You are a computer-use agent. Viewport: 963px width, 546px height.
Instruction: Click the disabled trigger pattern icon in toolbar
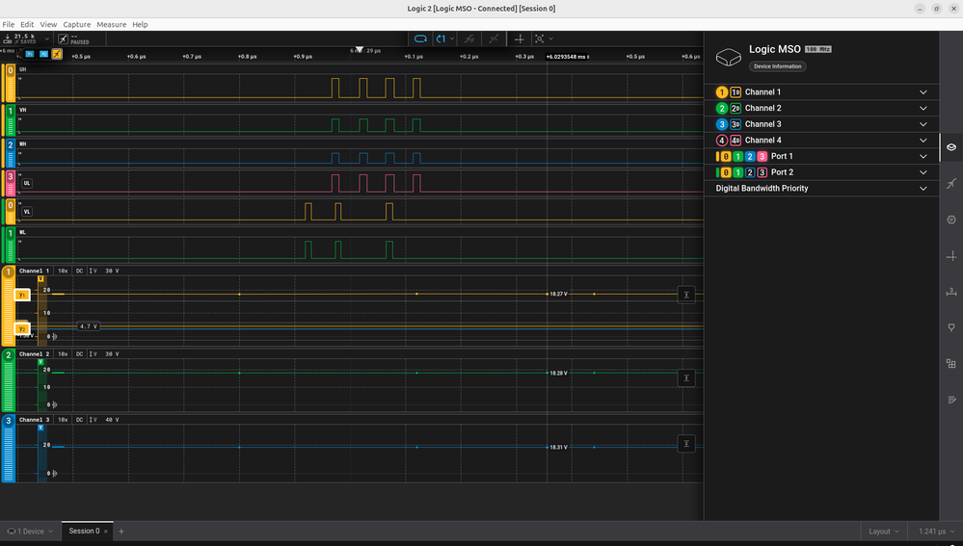pos(494,39)
